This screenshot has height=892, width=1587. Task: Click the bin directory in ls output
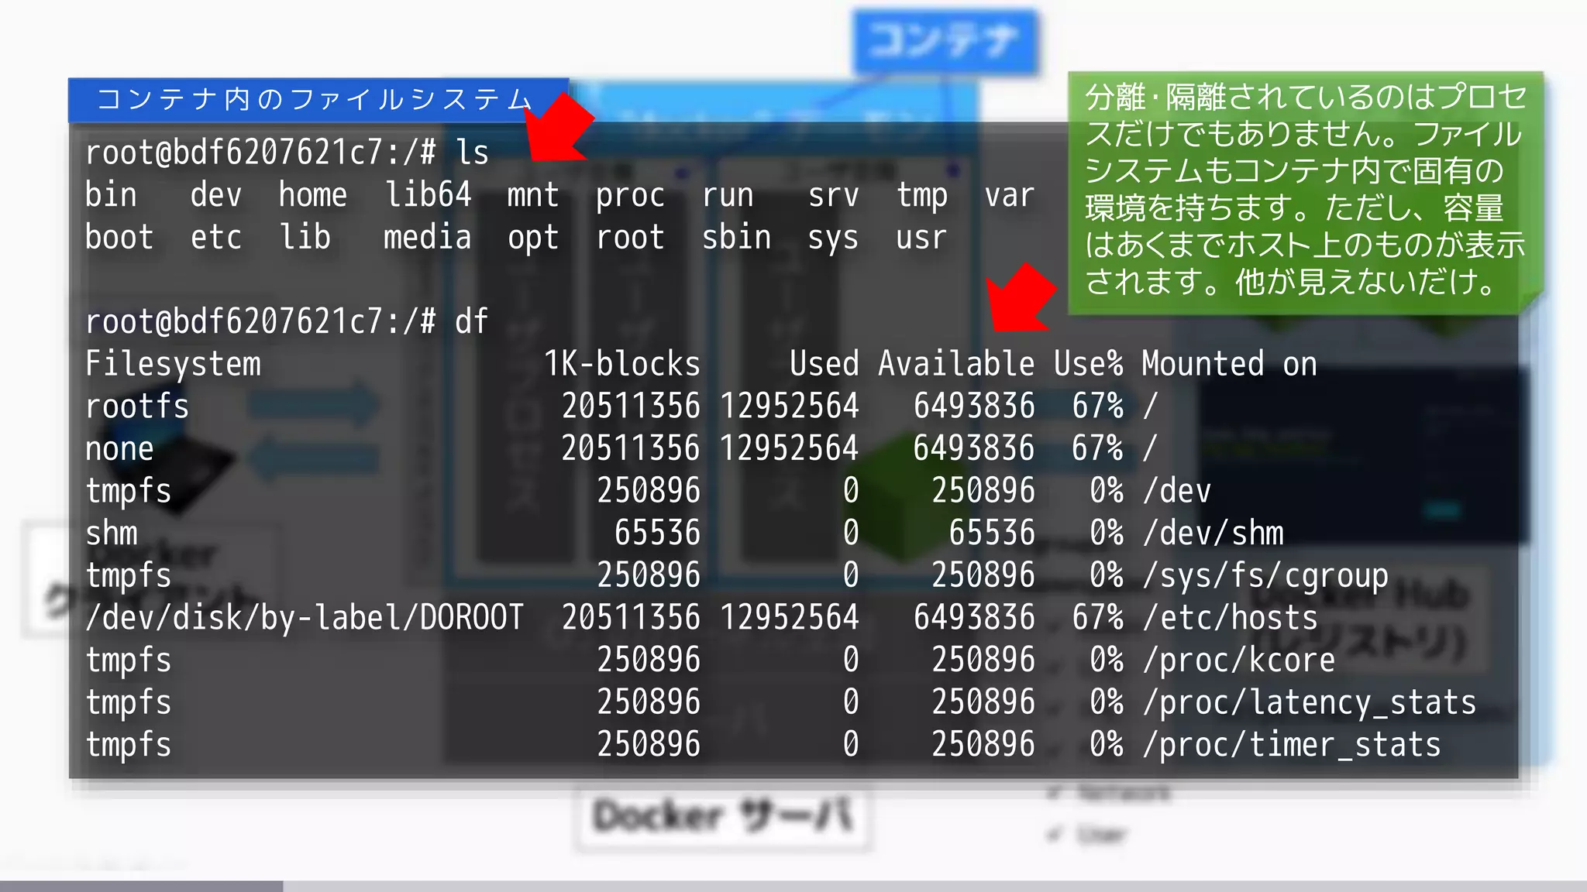111,194
